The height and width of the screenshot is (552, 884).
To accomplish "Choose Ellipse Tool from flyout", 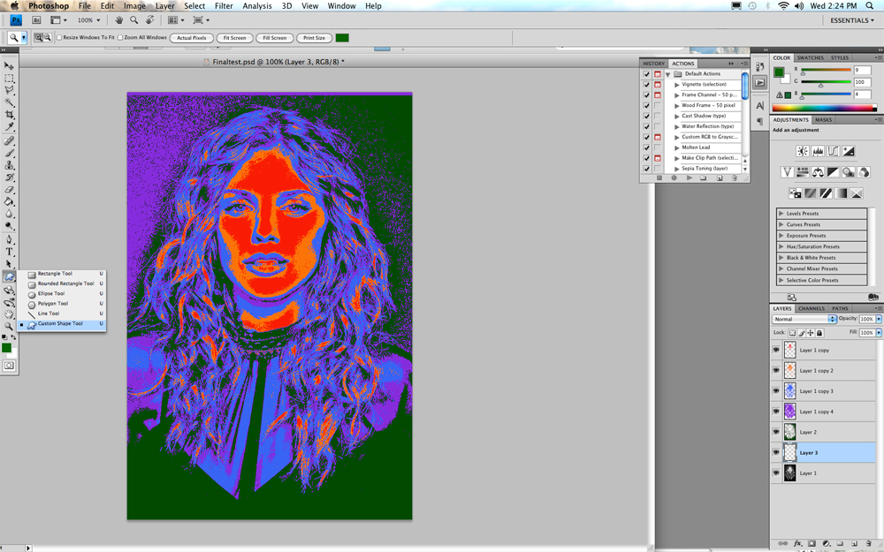I will tap(51, 293).
